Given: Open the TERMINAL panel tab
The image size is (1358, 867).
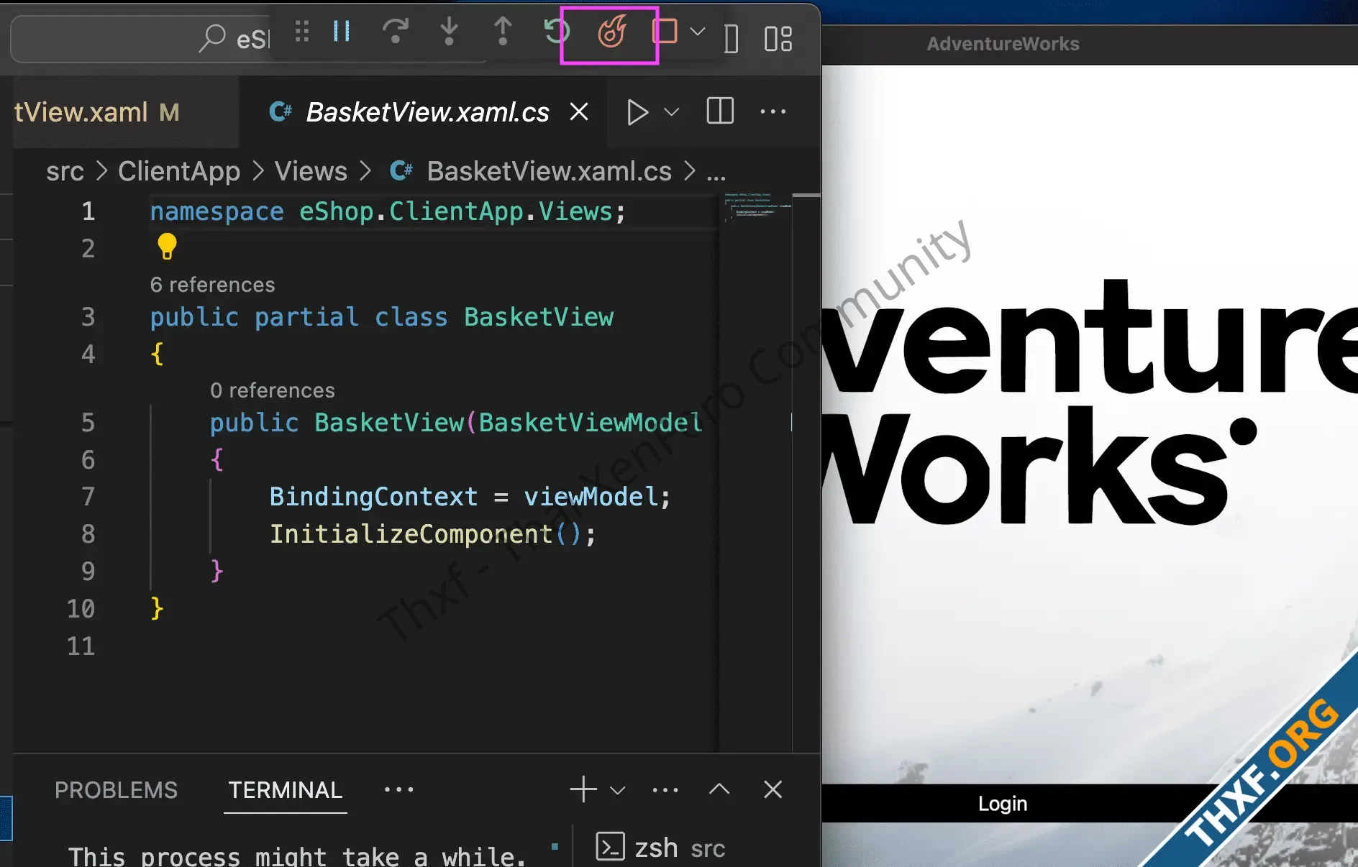Looking at the screenshot, I should pyautogui.click(x=285, y=790).
